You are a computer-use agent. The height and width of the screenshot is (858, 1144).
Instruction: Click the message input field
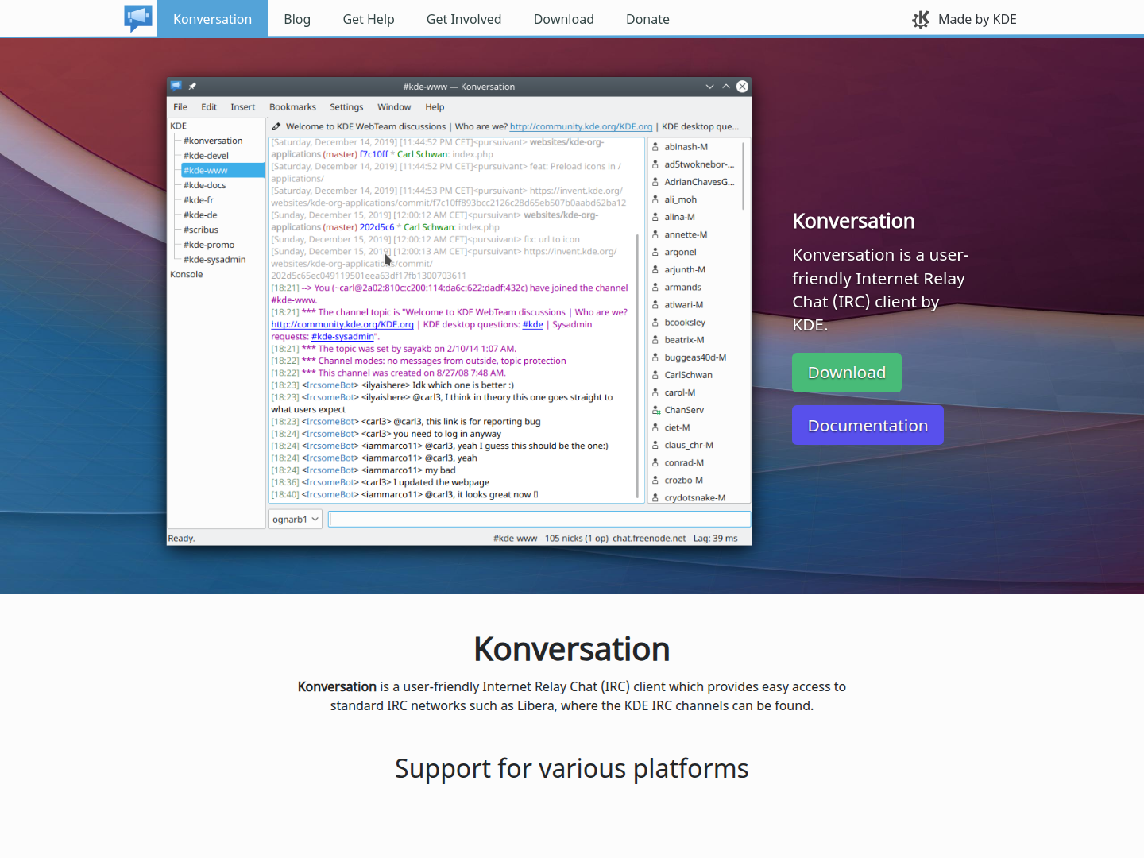[x=539, y=520]
